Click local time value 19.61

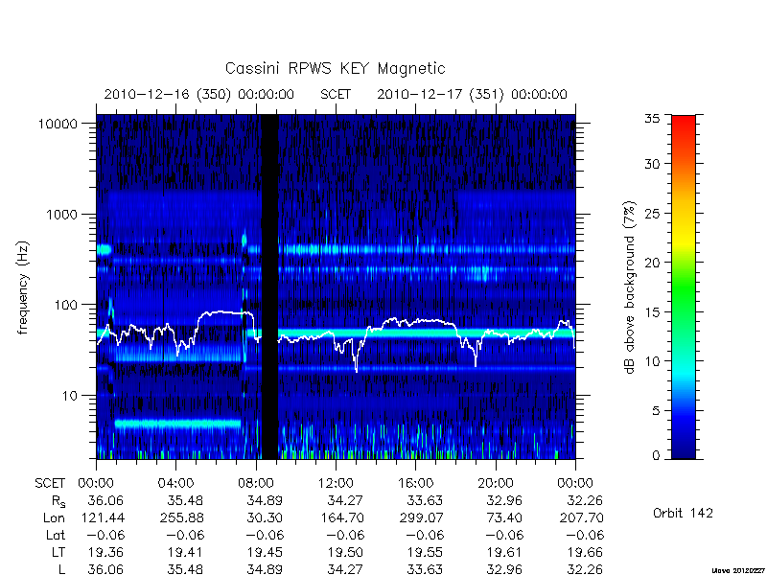pos(506,553)
